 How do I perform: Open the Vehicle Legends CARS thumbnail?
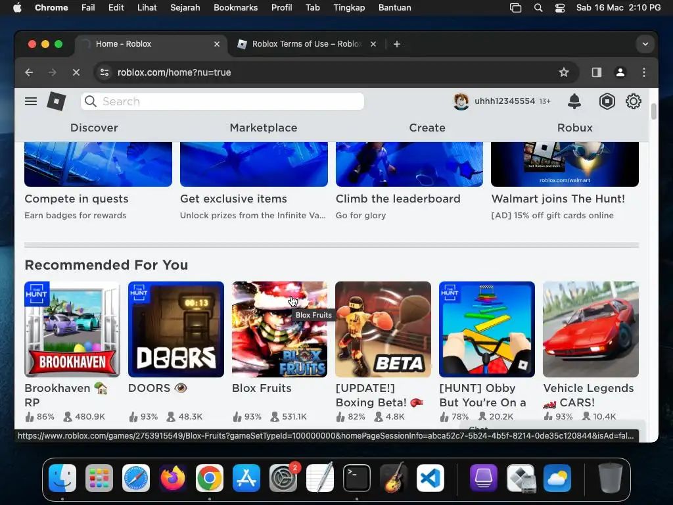[591, 329]
